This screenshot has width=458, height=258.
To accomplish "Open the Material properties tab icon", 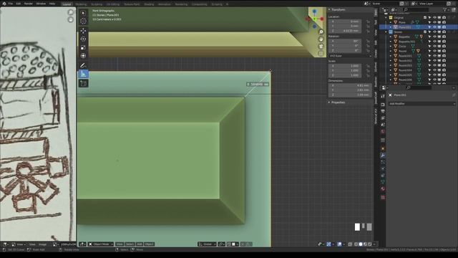I will tap(383, 189).
